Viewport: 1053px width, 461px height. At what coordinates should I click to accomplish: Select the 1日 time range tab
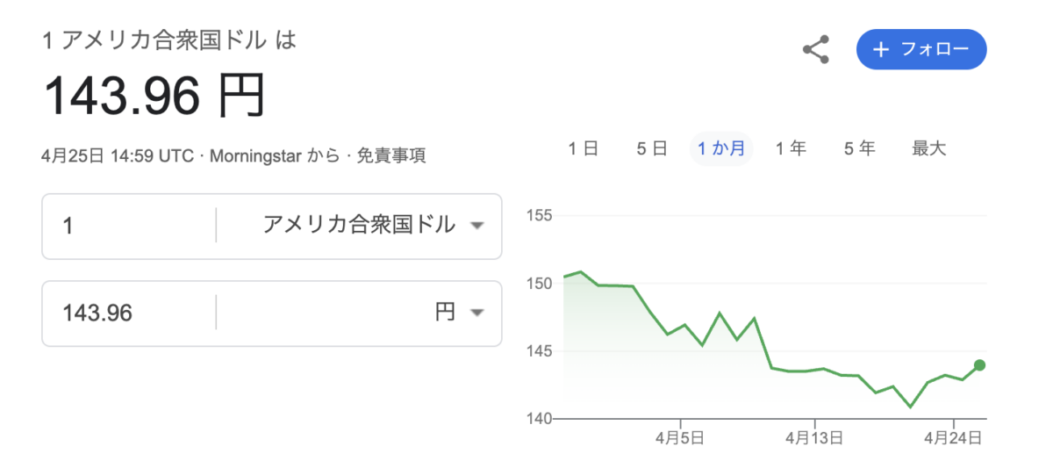tap(583, 148)
